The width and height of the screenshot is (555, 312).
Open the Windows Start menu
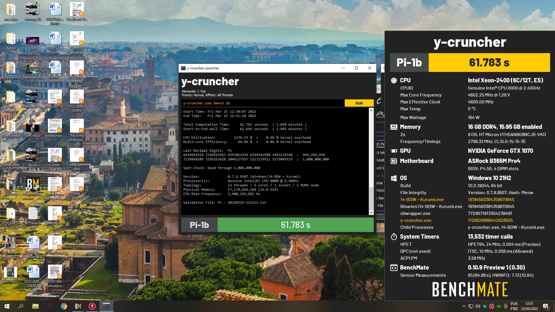(7, 306)
